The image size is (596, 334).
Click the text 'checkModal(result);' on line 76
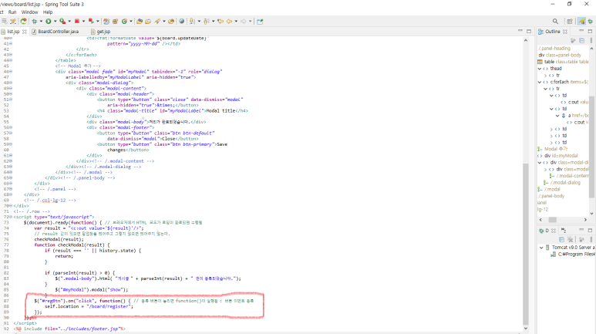[x=59, y=239]
